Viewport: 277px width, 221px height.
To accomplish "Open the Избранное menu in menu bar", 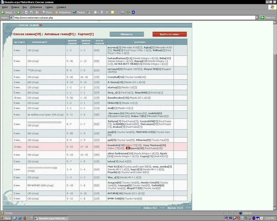I will pyautogui.click(x=36, y=7).
